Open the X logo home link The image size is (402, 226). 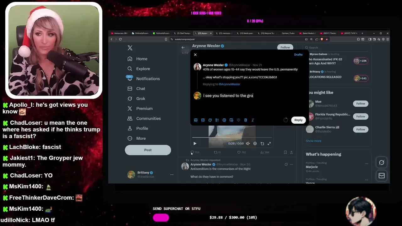click(130, 48)
